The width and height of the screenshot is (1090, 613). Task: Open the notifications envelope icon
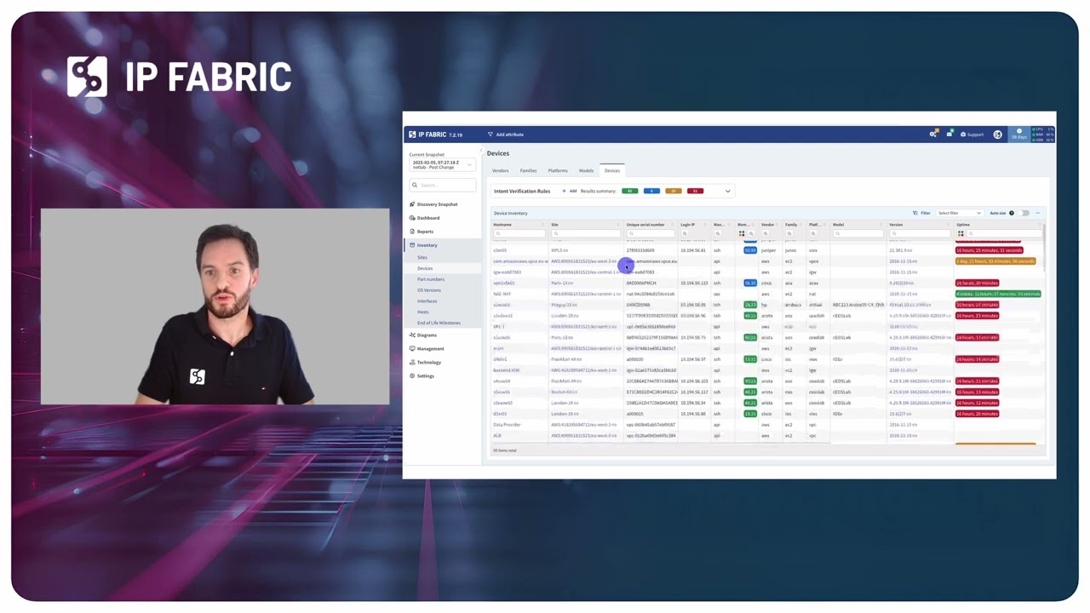tap(949, 135)
